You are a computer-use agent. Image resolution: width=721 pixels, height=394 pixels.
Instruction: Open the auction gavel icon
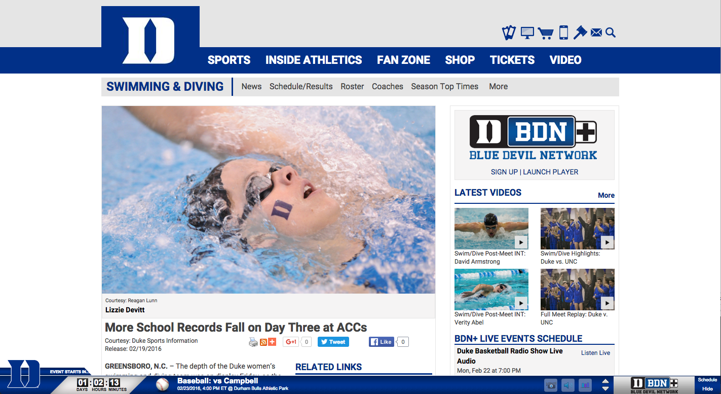[x=580, y=33]
